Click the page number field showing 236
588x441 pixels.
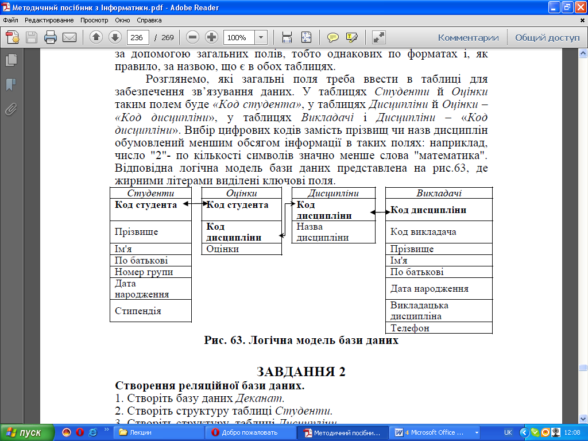click(x=138, y=37)
